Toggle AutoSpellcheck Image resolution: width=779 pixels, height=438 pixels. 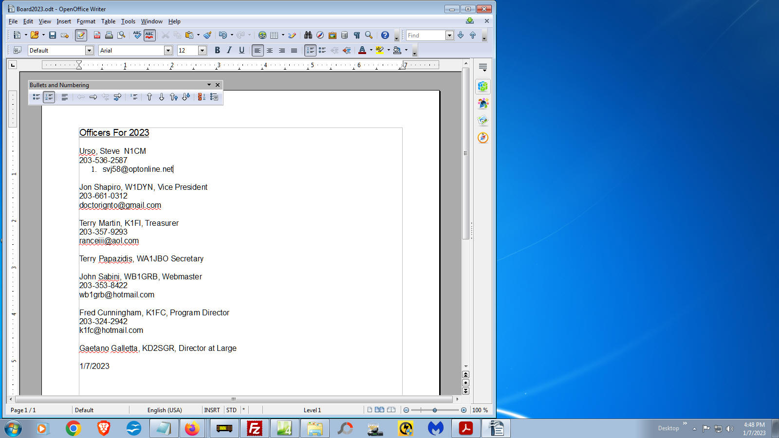(x=149, y=35)
